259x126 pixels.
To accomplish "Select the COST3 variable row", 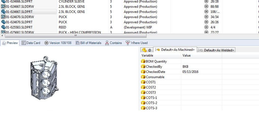I will click(x=200, y=92).
